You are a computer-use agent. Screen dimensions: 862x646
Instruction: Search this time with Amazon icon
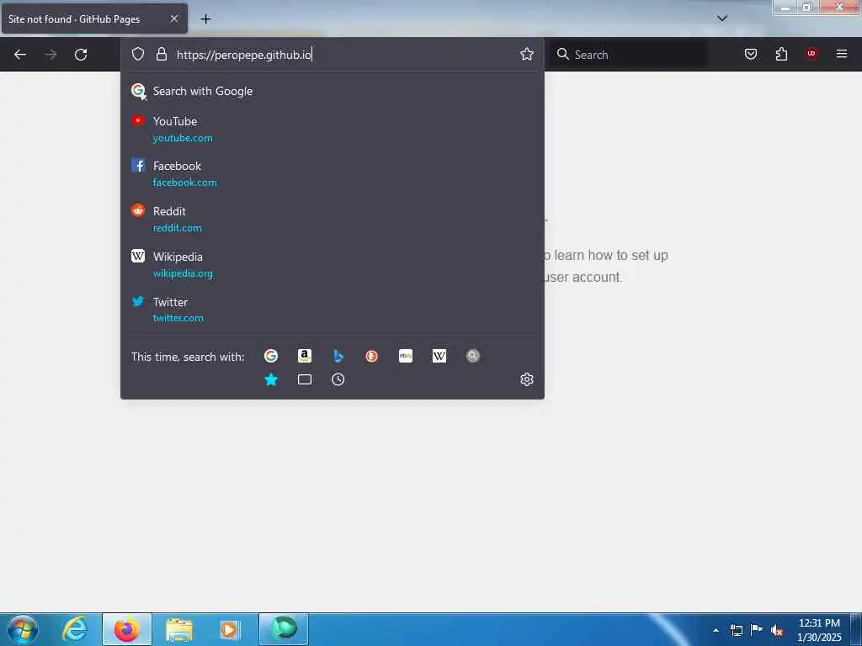305,356
